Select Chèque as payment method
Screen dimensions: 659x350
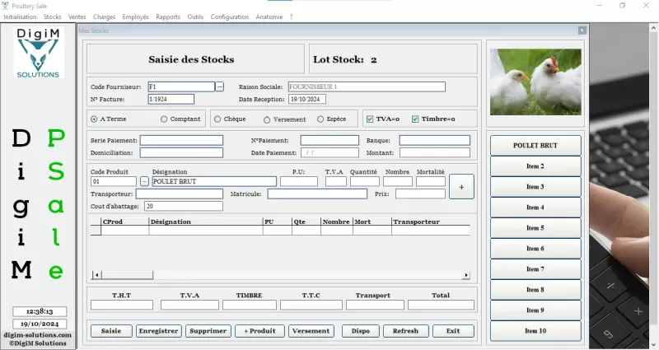pyautogui.click(x=217, y=119)
